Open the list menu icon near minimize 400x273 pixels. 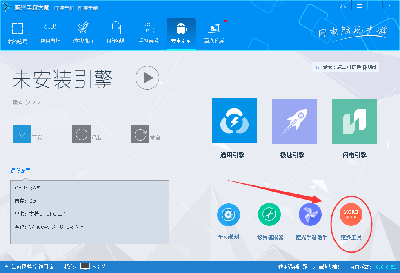pyautogui.click(x=360, y=6)
